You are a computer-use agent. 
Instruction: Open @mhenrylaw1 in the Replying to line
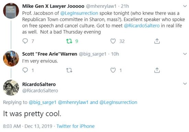[x=73, y=102]
